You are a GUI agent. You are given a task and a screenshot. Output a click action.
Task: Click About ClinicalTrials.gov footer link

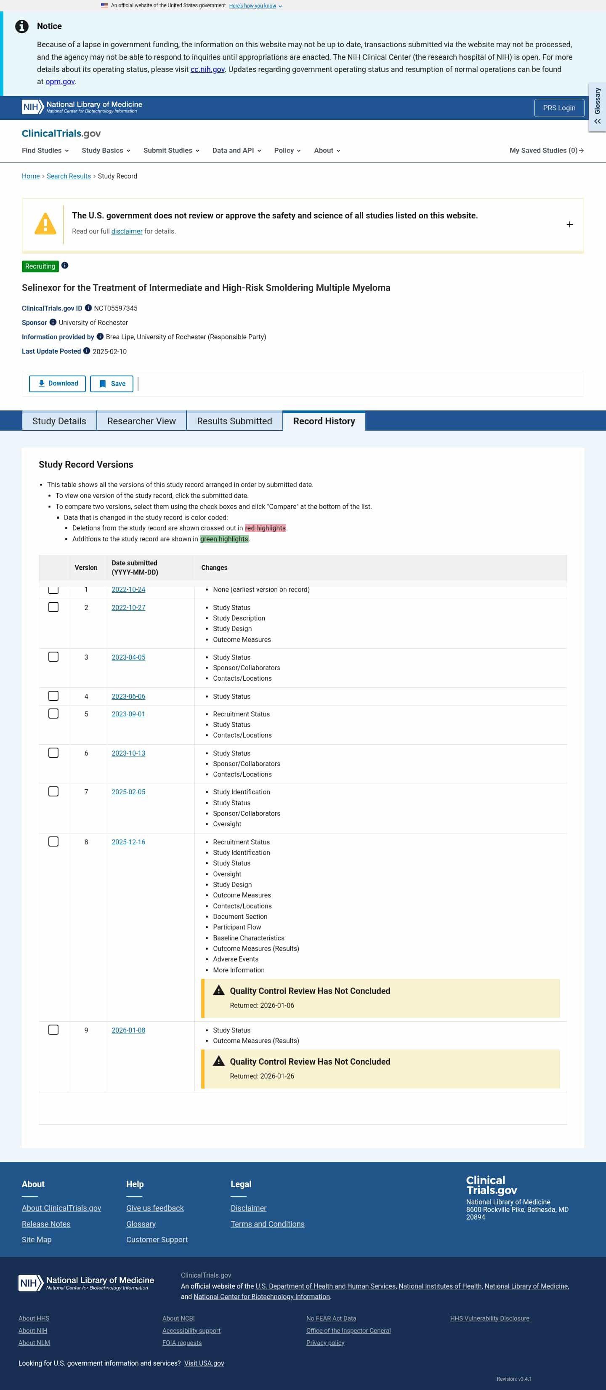coord(61,1208)
